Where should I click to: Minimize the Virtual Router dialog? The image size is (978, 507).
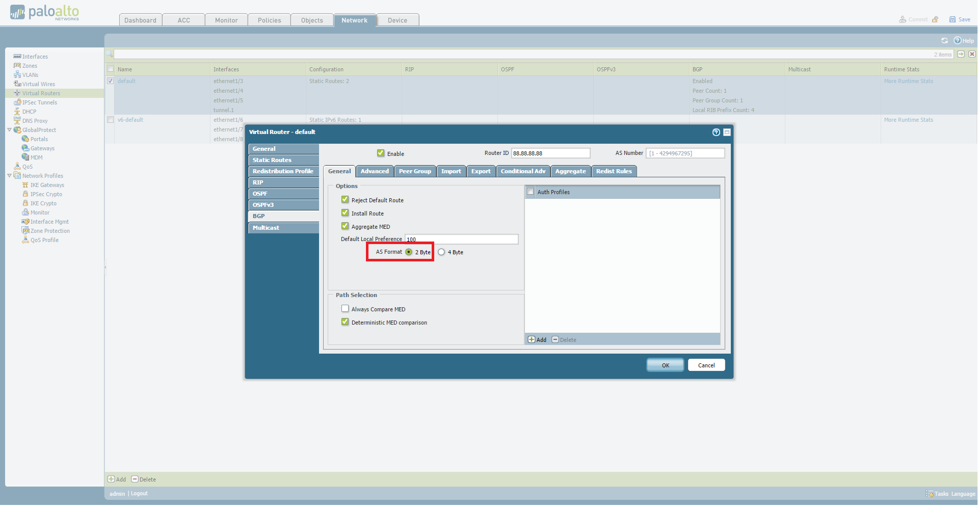coord(727,132)
